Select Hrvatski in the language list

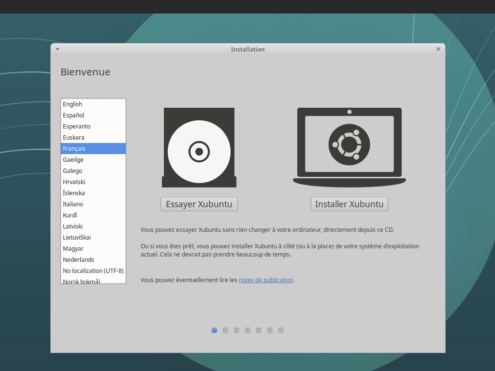74,182
